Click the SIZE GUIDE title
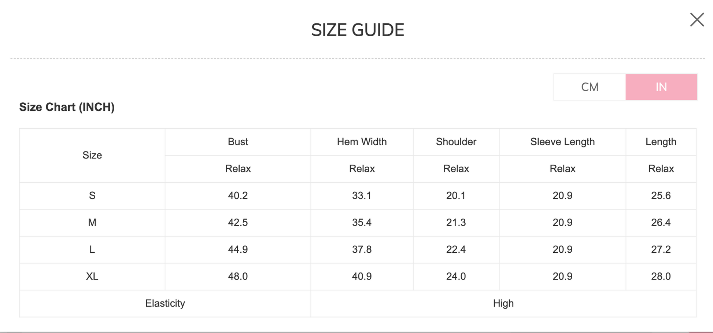 [358, 30]
